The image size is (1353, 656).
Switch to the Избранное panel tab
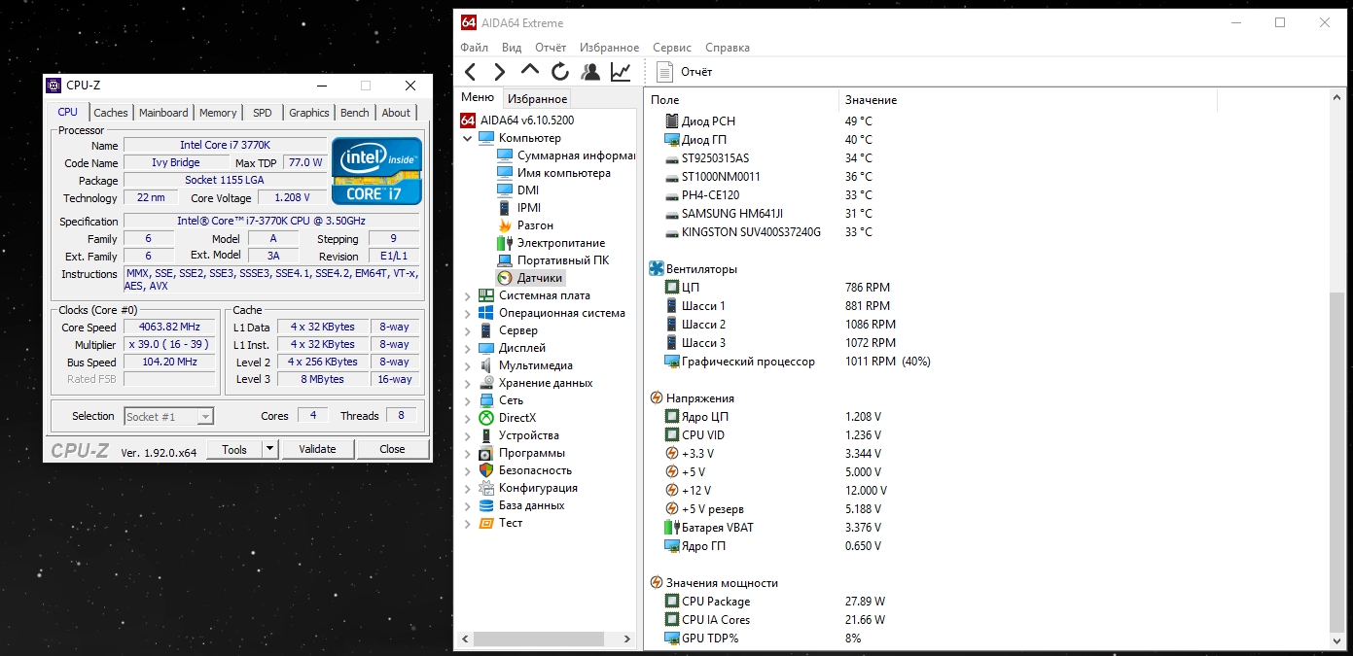537,99
